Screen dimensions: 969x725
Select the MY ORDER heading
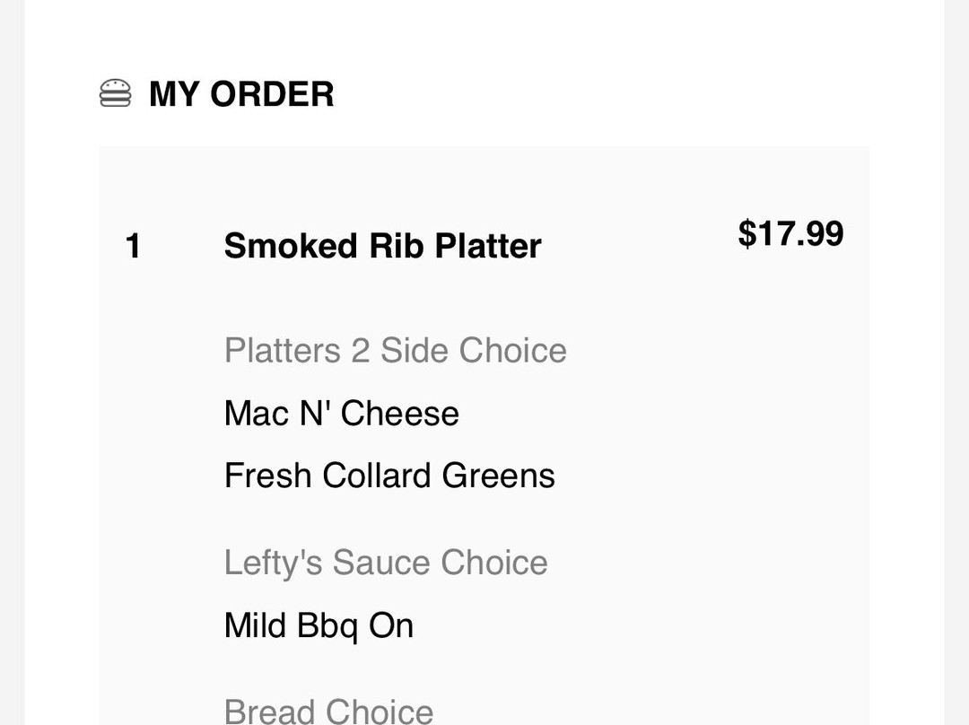(240, 94)
